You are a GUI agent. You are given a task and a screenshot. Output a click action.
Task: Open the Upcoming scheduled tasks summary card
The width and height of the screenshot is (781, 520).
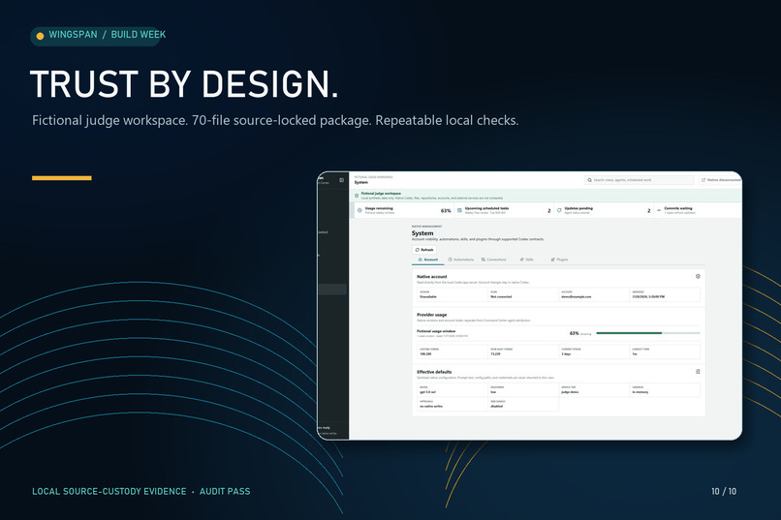pos(504,210)
